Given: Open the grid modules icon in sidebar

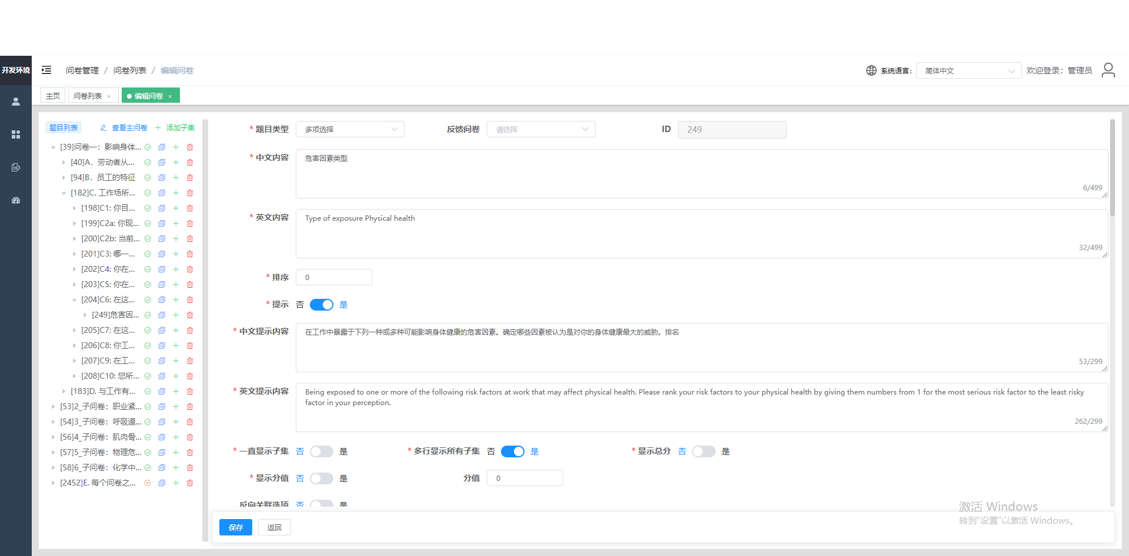Looking at the screenshot, I should (16, 134).
